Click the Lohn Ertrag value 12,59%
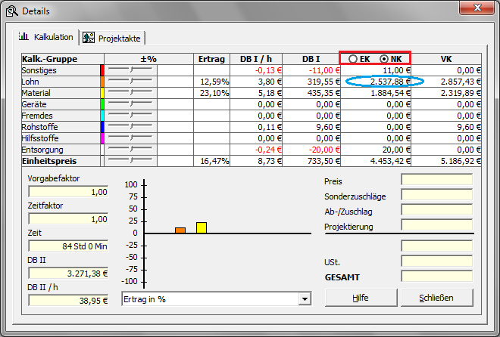The height and width of the screenshot is (337, 500). 214,82
